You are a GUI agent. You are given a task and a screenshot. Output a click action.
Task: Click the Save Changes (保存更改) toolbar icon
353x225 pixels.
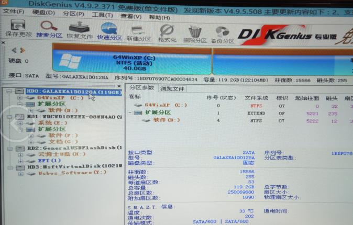click(x=18, y=28)
